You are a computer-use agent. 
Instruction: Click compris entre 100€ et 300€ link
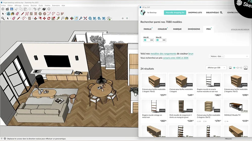[176, 58]
